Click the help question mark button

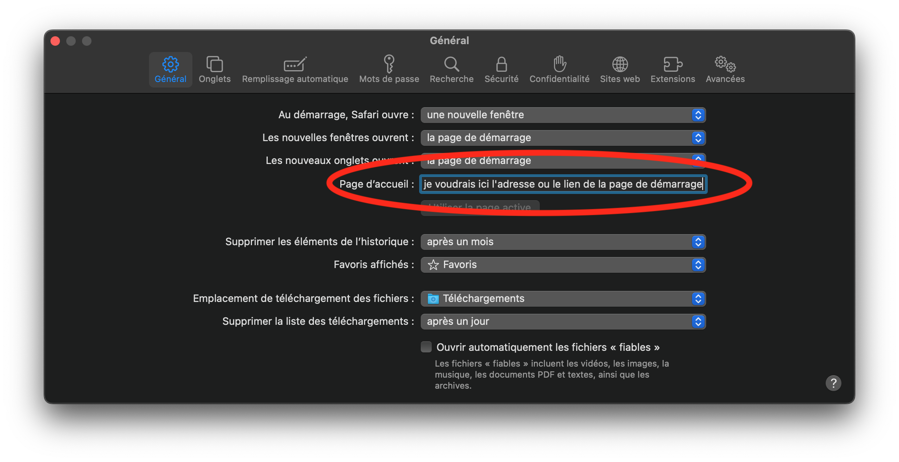[833, 383]
